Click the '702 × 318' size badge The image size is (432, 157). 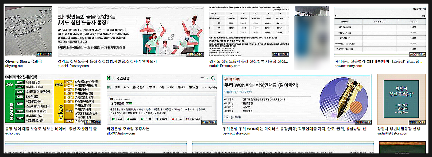point(209,122)
